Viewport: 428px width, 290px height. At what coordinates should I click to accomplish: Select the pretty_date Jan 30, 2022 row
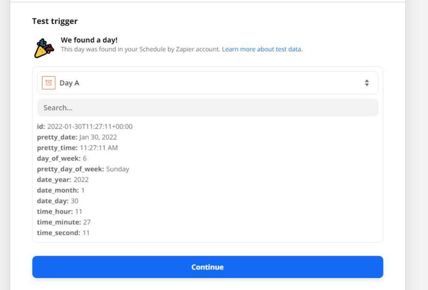click(77, 137)
